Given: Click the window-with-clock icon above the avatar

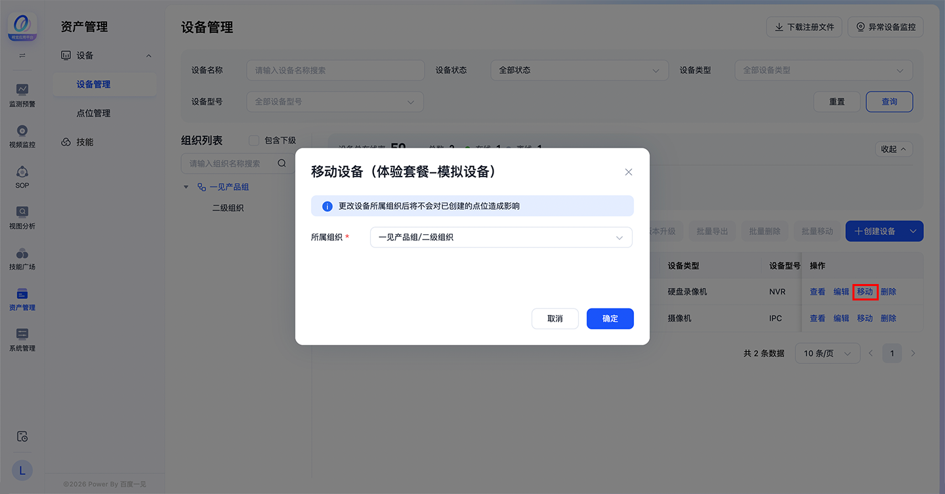Looking at the screenshot, I should (22, 436).
